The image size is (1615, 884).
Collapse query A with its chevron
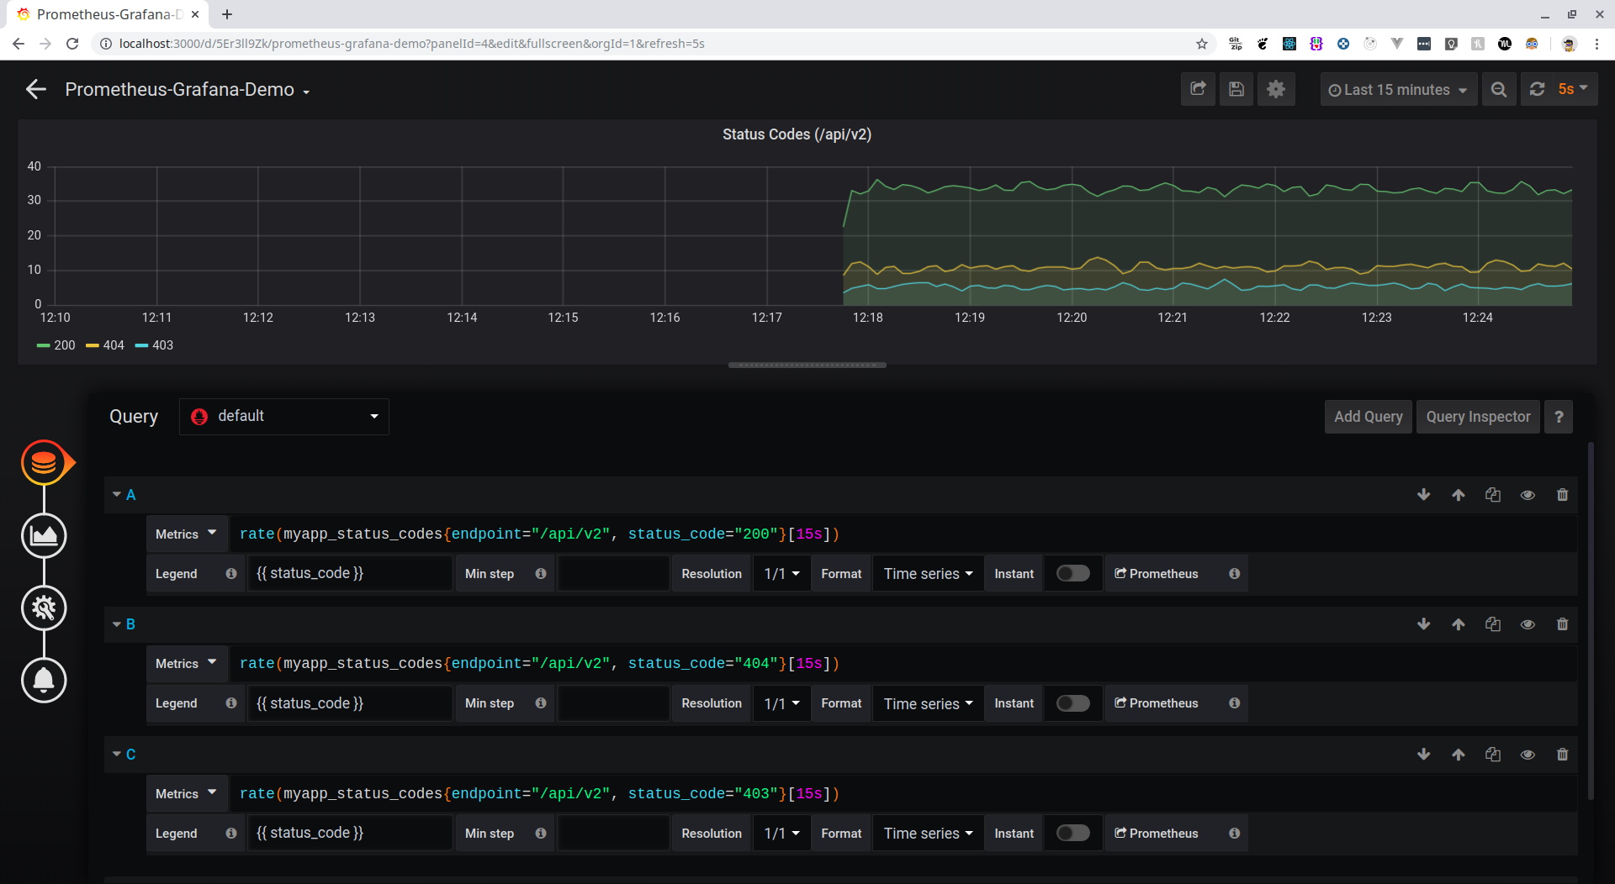tap(116, 494)
